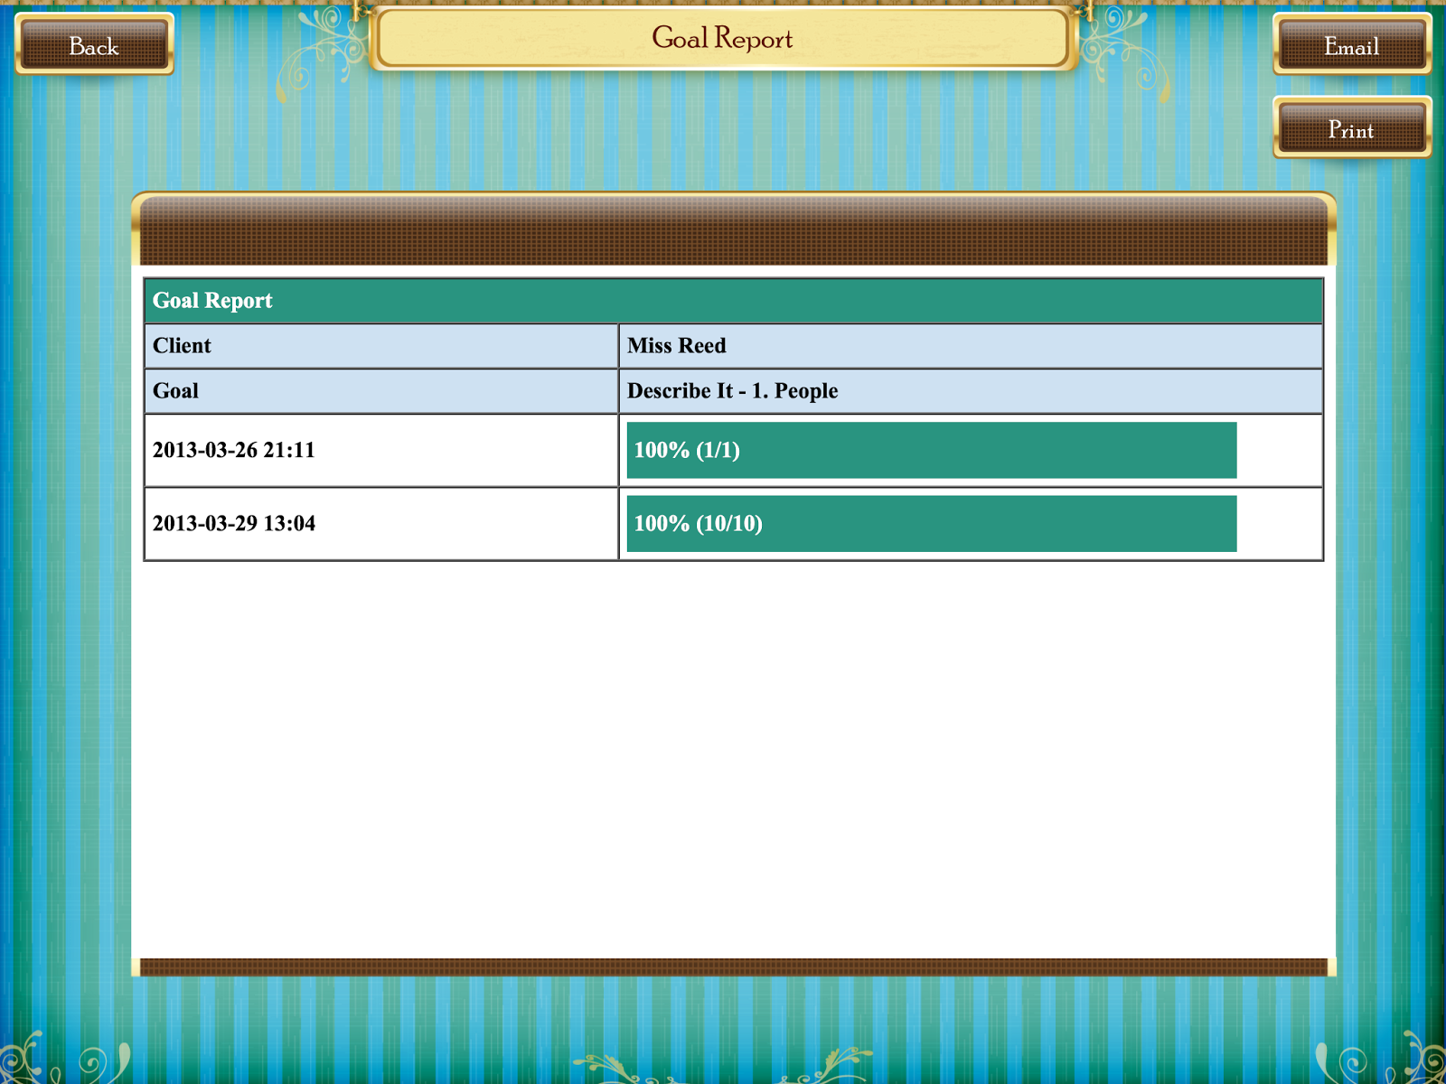The image size is (1446, 1084).
Task: Click the first session result row
Action: (x=732, y=449)
